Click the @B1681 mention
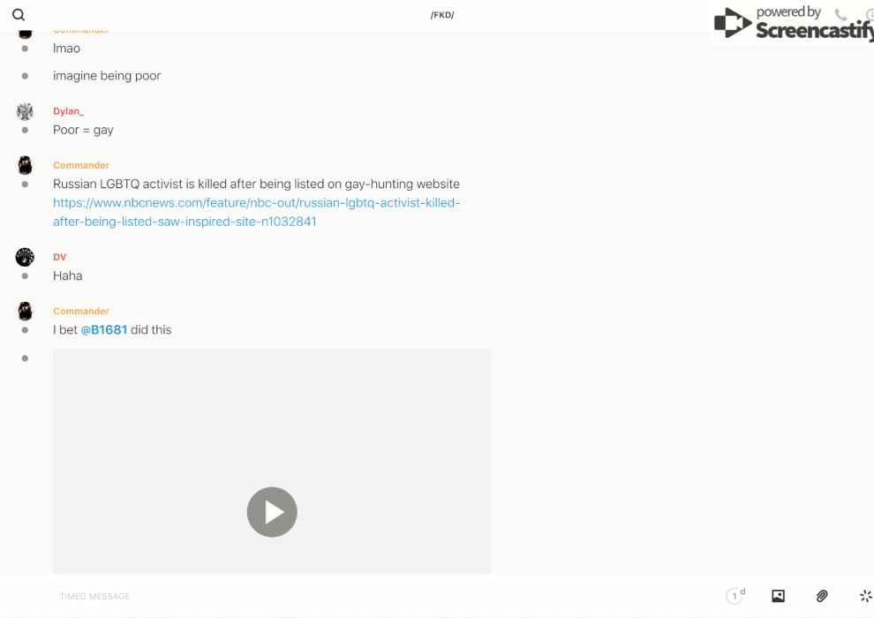Screen dimensions: 874x618 [104, 330]
